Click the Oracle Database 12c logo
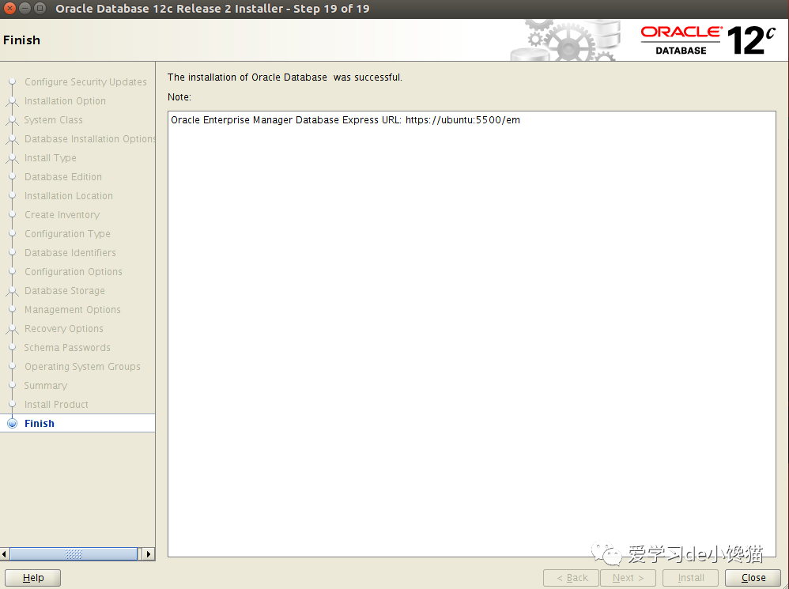Screen dimensions: 789x589 (x=708, y=40)
